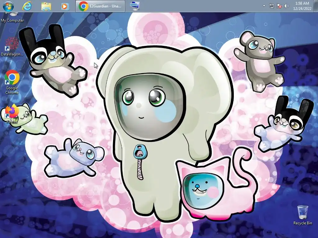Select the My Computer desktop icon
The height and width of the screenshot is (238, 318).
[x=12, y=17]
